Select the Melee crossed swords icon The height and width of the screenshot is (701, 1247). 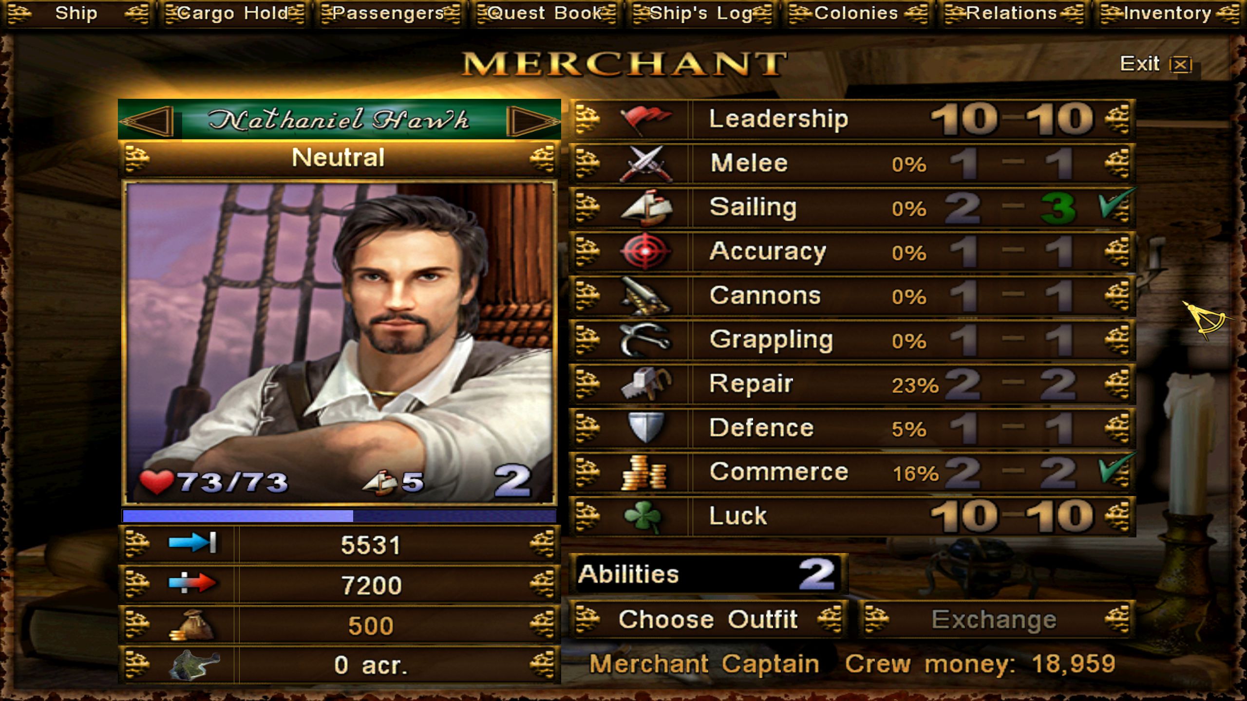click(645, 164)
